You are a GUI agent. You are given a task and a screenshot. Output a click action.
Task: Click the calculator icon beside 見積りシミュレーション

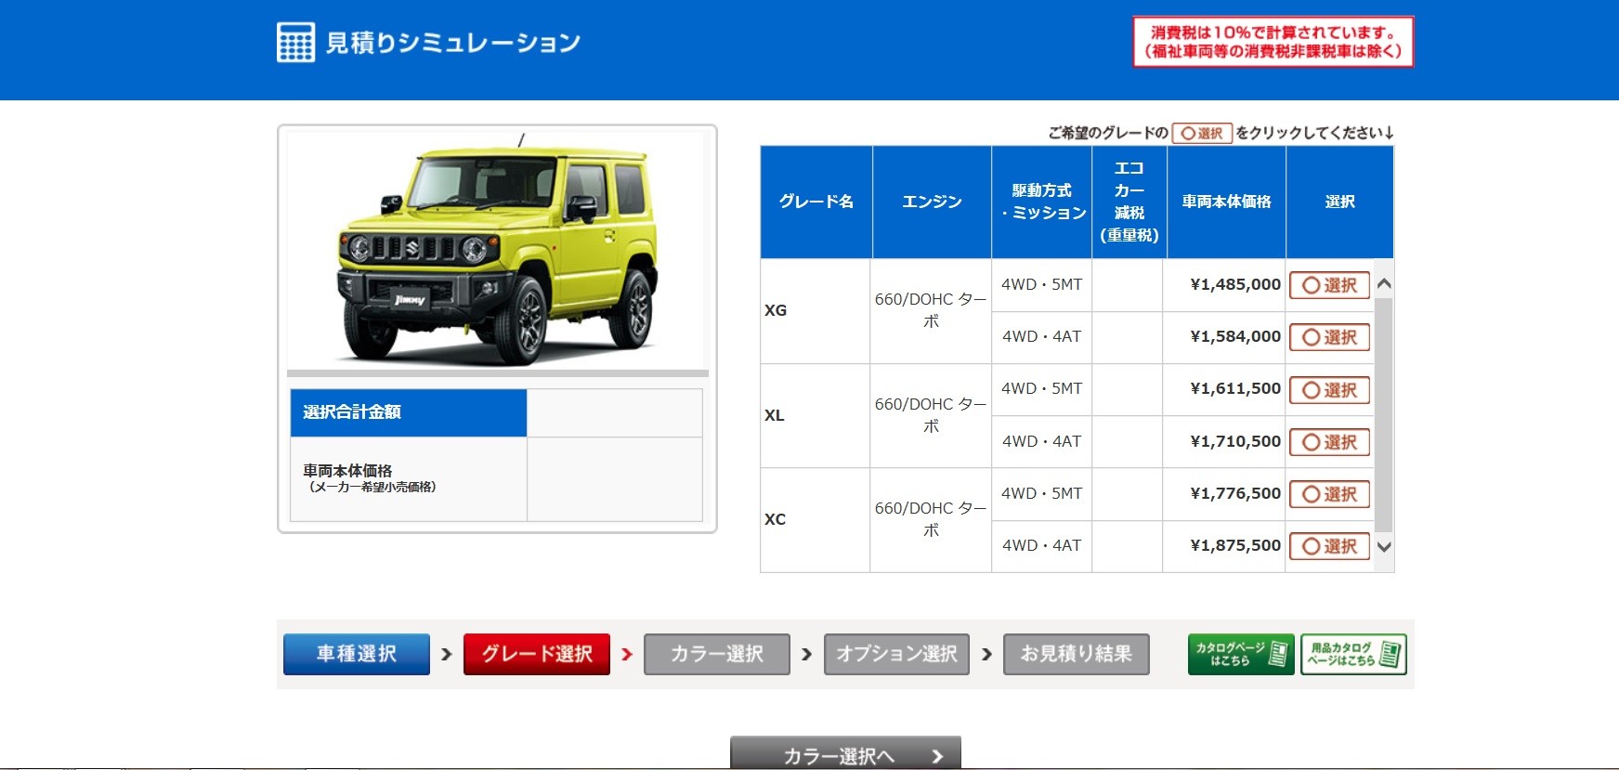(295, 43)
